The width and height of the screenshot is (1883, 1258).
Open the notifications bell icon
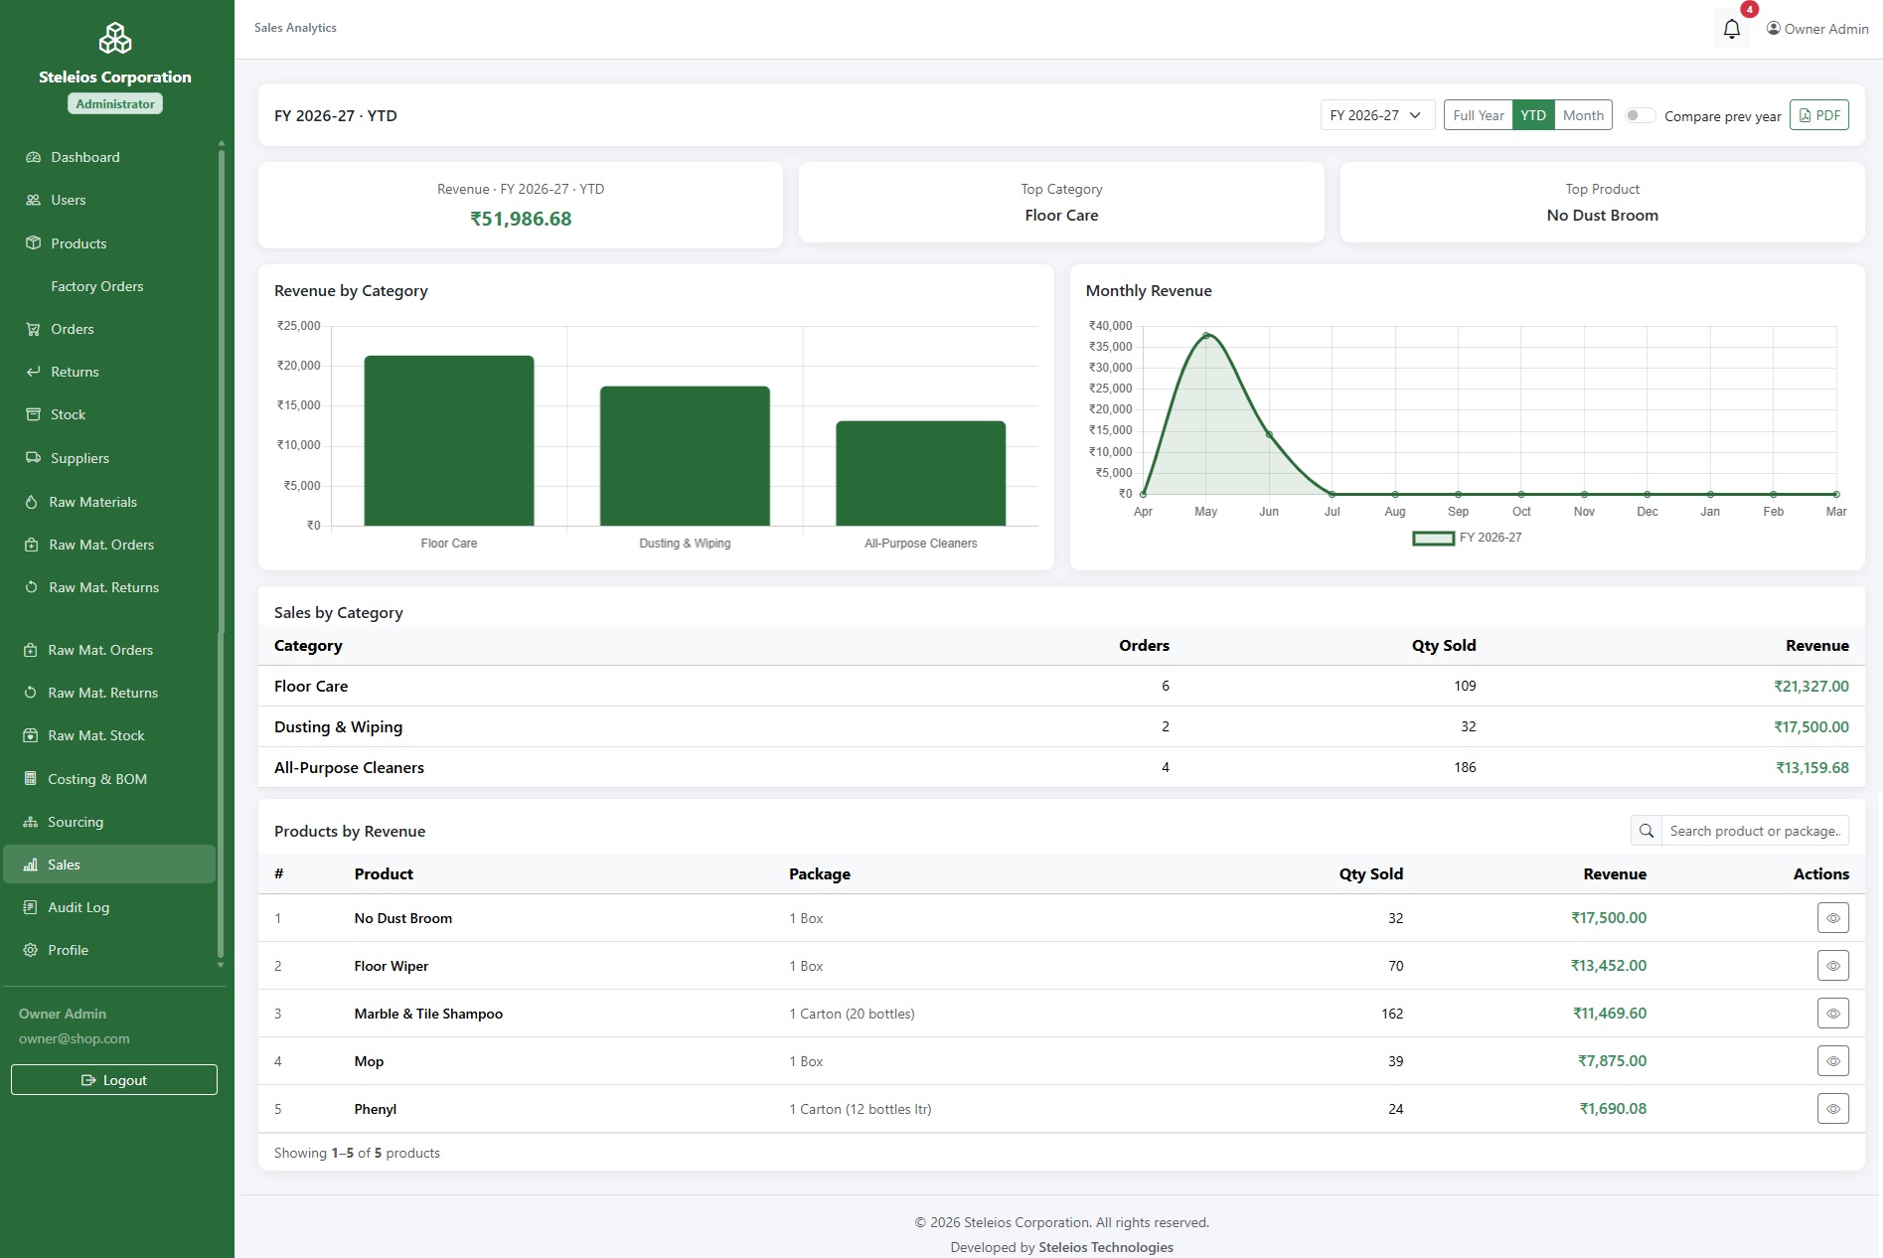1731,29
